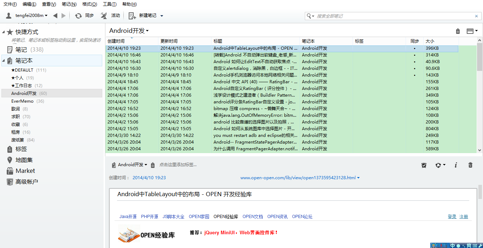This screenshot has height=248, width=483.
Task: Select the 歌词 notebook
Action: [x=19, y=109]
